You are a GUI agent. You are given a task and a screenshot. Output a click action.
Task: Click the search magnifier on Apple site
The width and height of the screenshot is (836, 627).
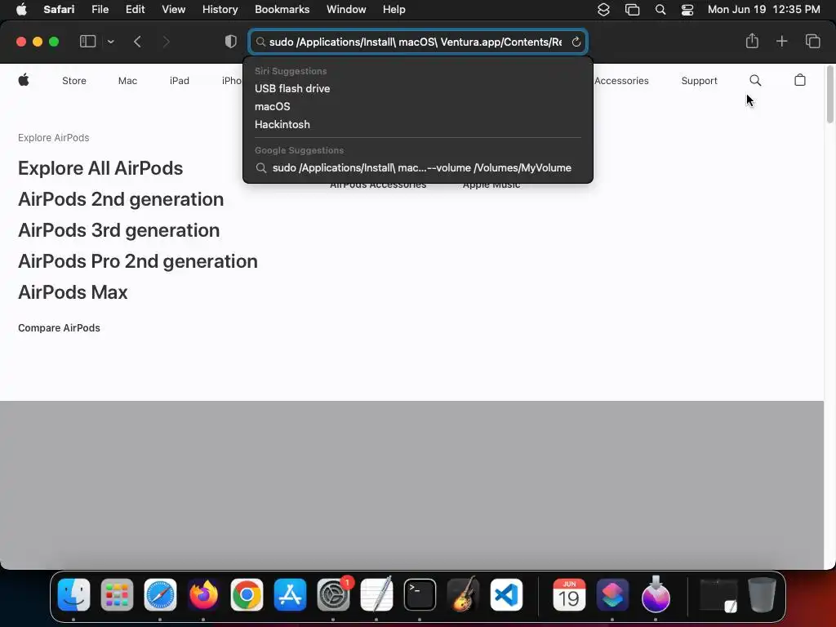pos(755,81)
